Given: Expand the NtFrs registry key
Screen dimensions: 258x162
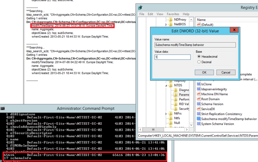Looking at the screenshot, I should [166, 114].
